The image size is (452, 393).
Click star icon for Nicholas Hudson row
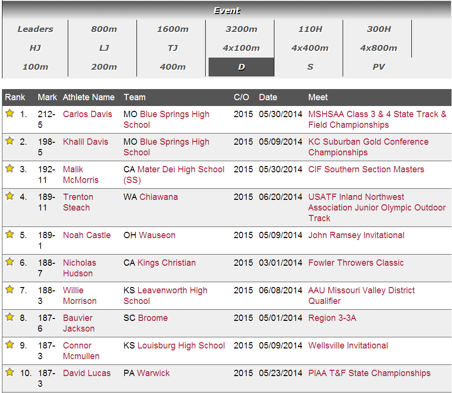10,262
